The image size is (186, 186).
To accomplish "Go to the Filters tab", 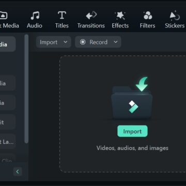I will [x=147, y=20].
